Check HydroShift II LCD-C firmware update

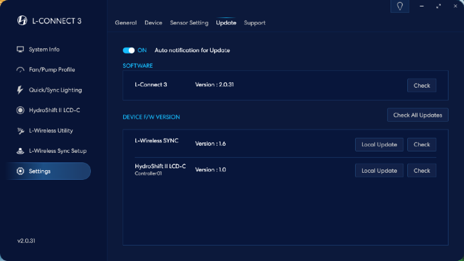coord(421,171)
